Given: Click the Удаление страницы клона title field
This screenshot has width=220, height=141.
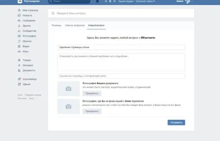Looking at the screenshot, I should tap(121, 47).
